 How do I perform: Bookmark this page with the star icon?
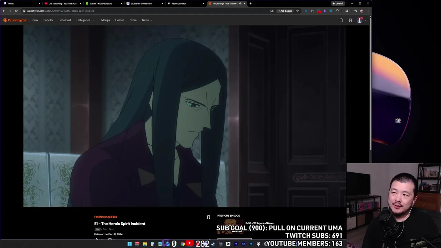coord(297,11)
